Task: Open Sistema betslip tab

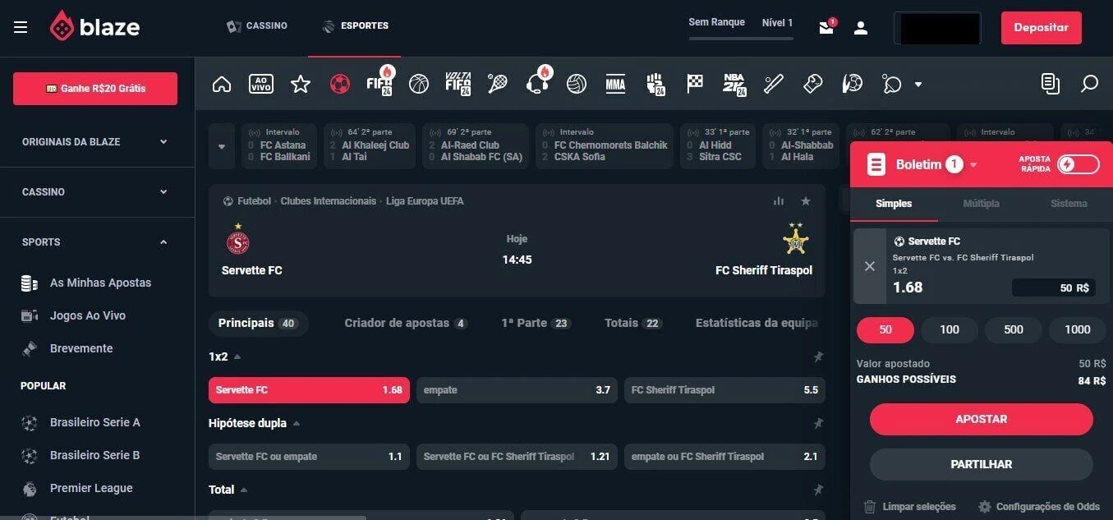Action: click(x=1069, y=204)
